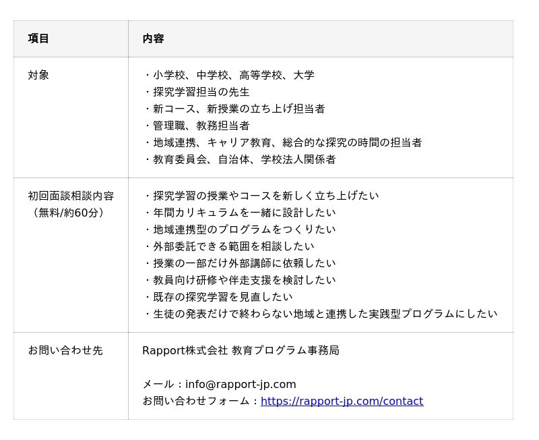The height and width of the screenshot is (440, 539).
Task: Click the (無料/約60分) label
Action: [67, 213]
